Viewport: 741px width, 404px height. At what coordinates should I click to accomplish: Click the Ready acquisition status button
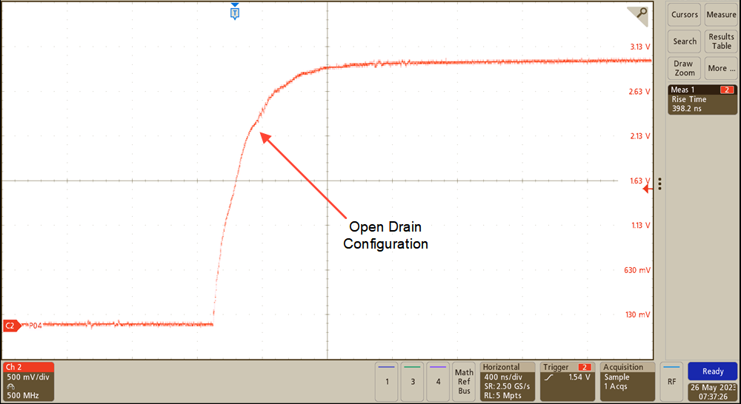pos(712,371)
